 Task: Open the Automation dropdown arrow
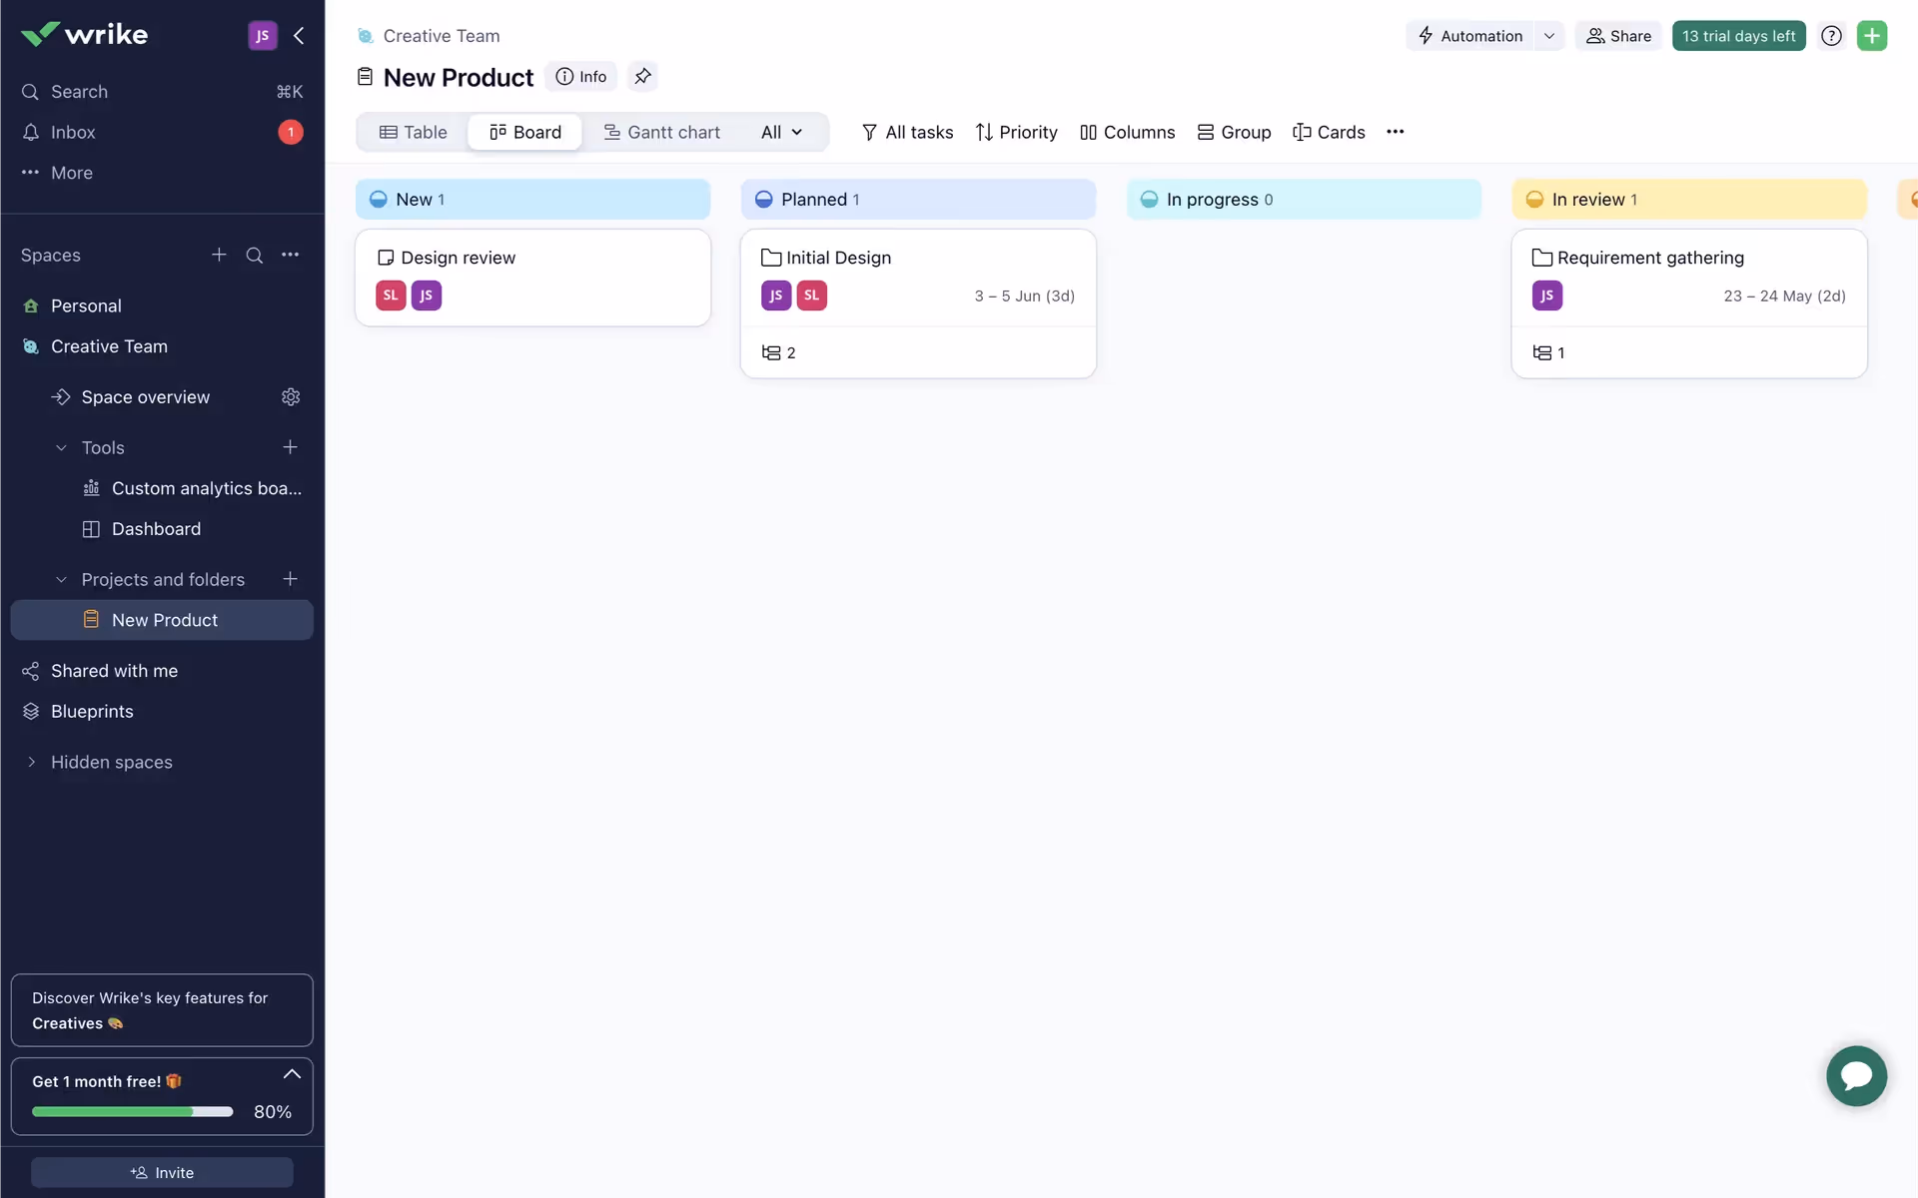pyautogui.click(x=1548, y=36)
